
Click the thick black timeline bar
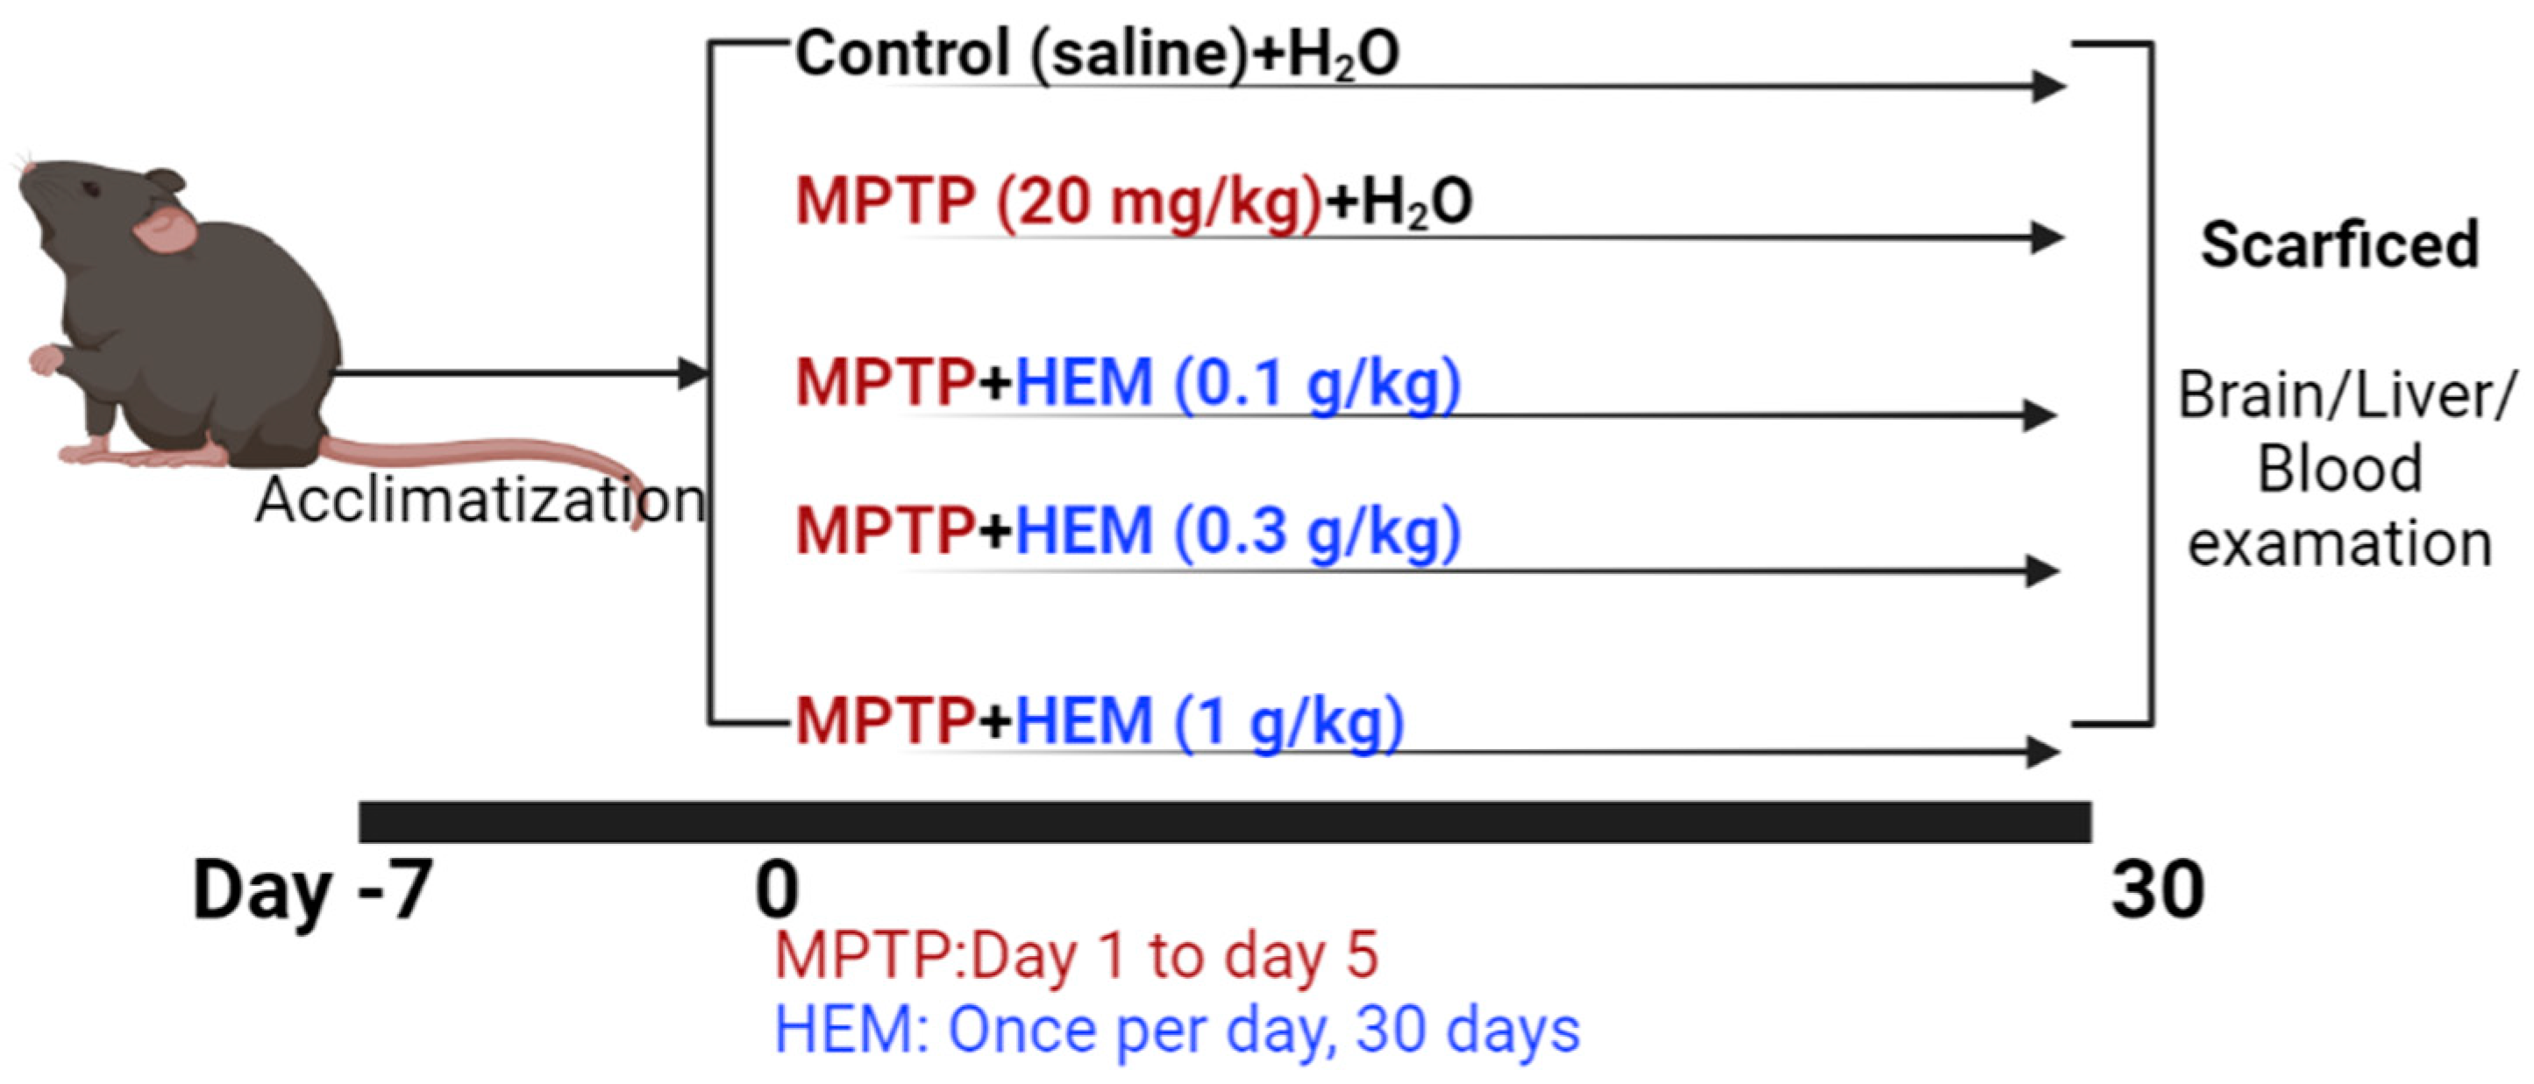tap(1225, 822)
